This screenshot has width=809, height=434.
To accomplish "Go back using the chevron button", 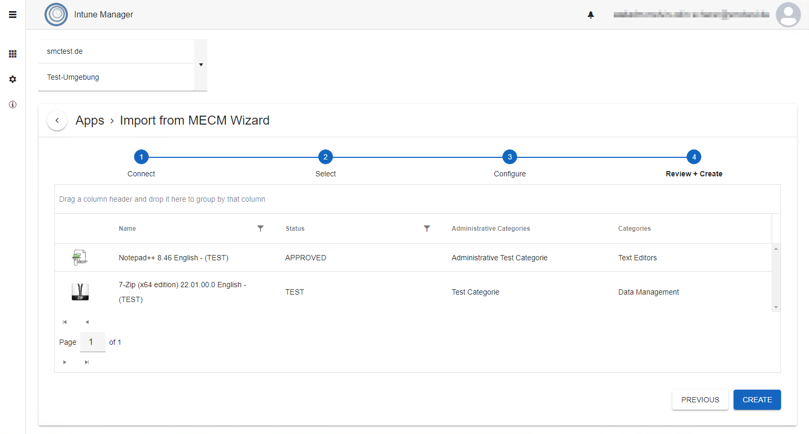I will (x=57, y=120).
